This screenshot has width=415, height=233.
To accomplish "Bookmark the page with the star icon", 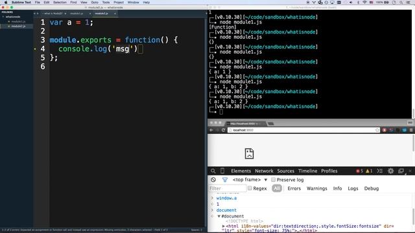I will pyautogui.click(x=377, y=130).
